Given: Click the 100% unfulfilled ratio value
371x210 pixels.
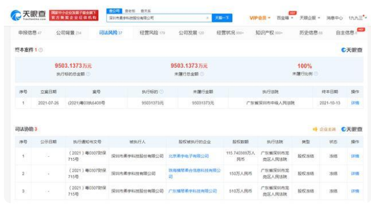Looking at the screenshot, I should click(x=305, y=66).
